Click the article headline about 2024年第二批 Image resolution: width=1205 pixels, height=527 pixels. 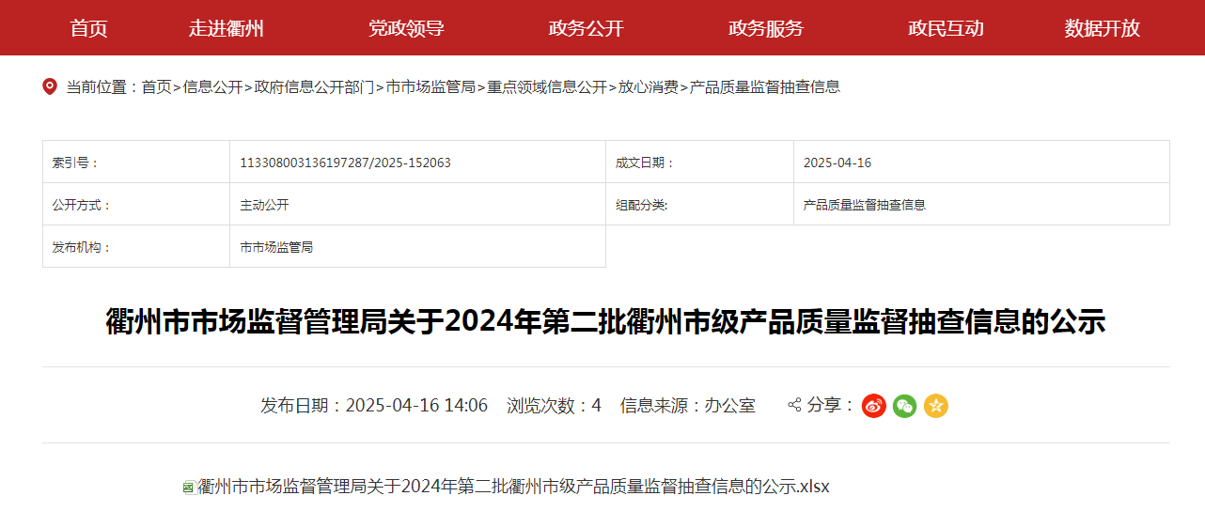click(x=605, y=322)
